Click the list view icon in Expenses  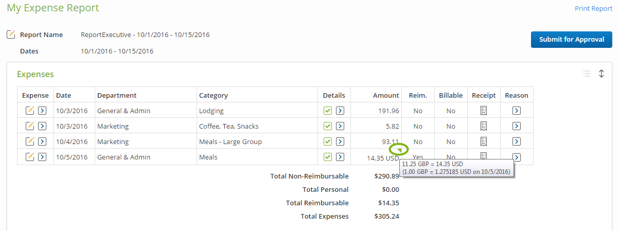point(587,74)
